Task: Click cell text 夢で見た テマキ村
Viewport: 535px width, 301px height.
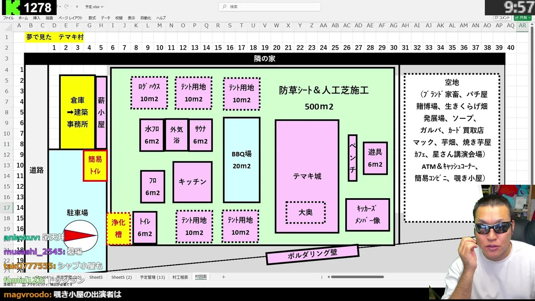Action: (55, 37)
